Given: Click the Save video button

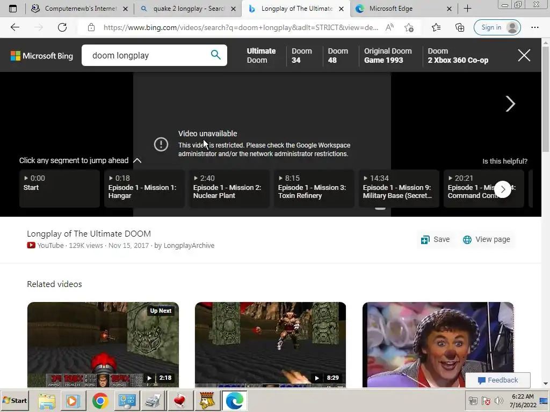Looking at the screenshot, I should pyautogui.click(x=435, y=239).
